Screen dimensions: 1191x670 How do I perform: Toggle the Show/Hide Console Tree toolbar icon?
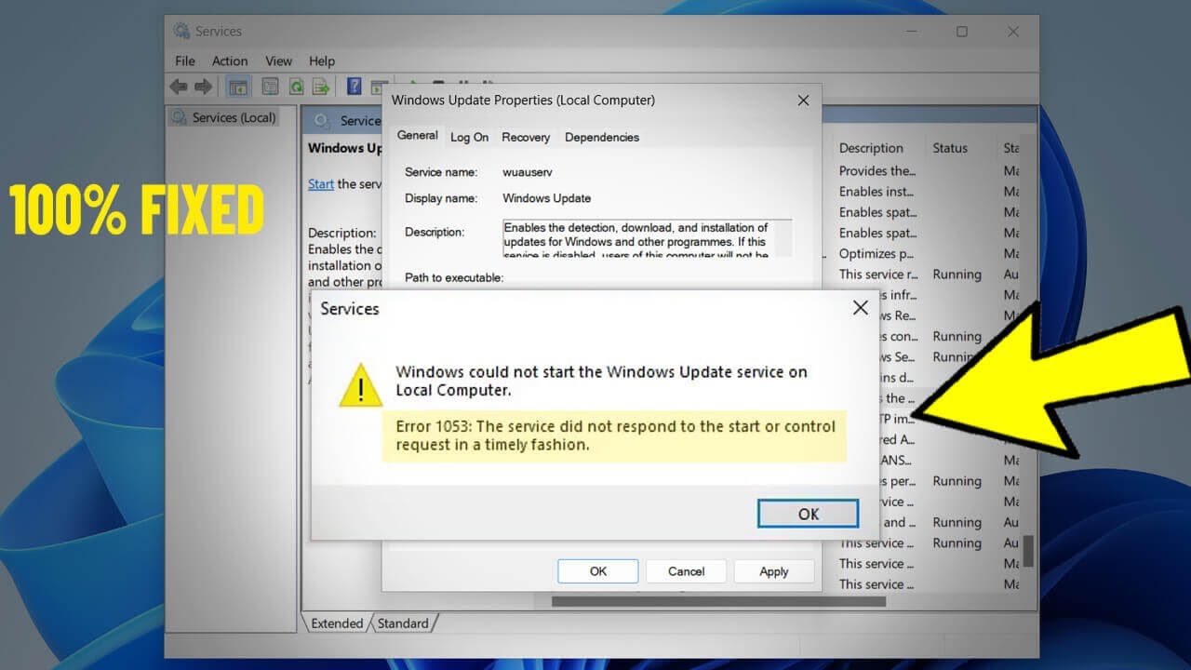(238, 87)
